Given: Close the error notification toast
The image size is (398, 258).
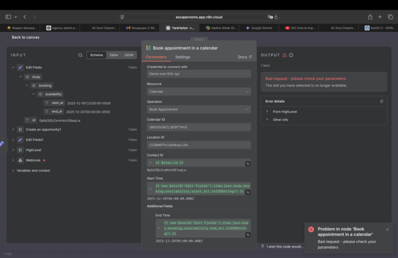Looking at the screenshot, I should click(x=387, y=229).
